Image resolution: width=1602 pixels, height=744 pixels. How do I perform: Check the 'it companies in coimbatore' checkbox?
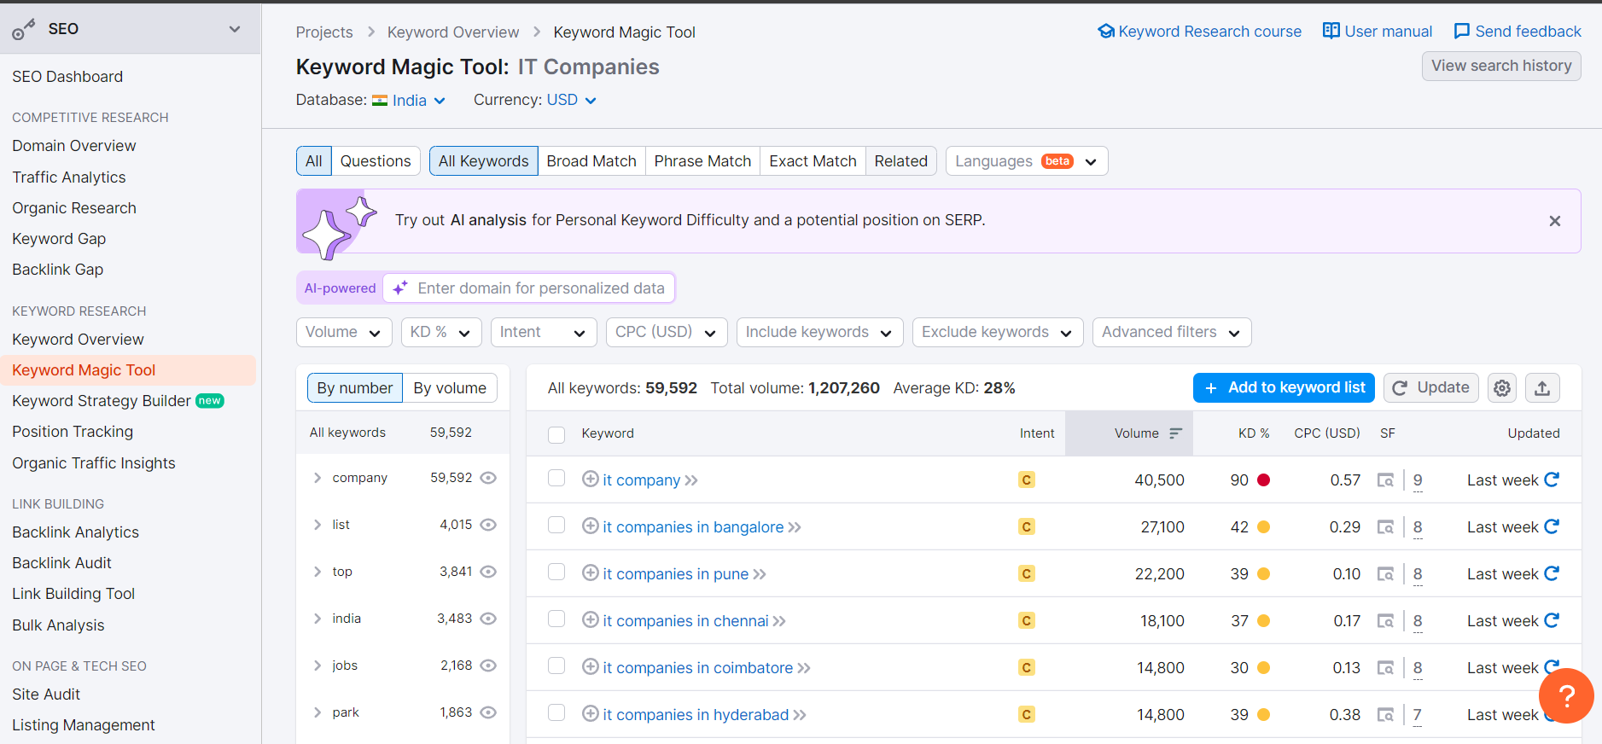tap(556, 666)
